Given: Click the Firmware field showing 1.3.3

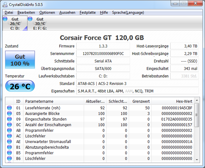Looking at the screenshot, I should [103, 46].
